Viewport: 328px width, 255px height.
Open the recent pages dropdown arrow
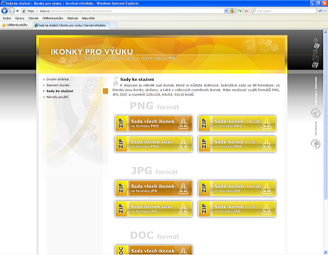tap(18, 11)
